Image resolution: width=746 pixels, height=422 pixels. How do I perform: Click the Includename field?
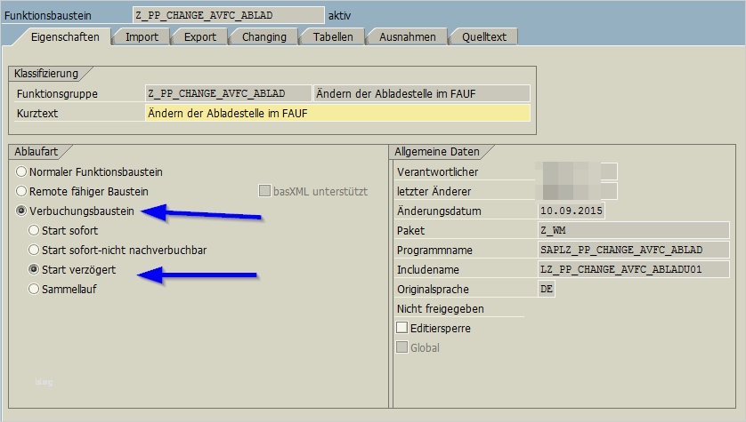coord(633,269)
